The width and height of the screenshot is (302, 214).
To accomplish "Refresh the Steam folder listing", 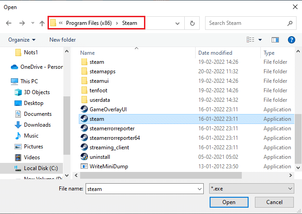I will 192,23.
